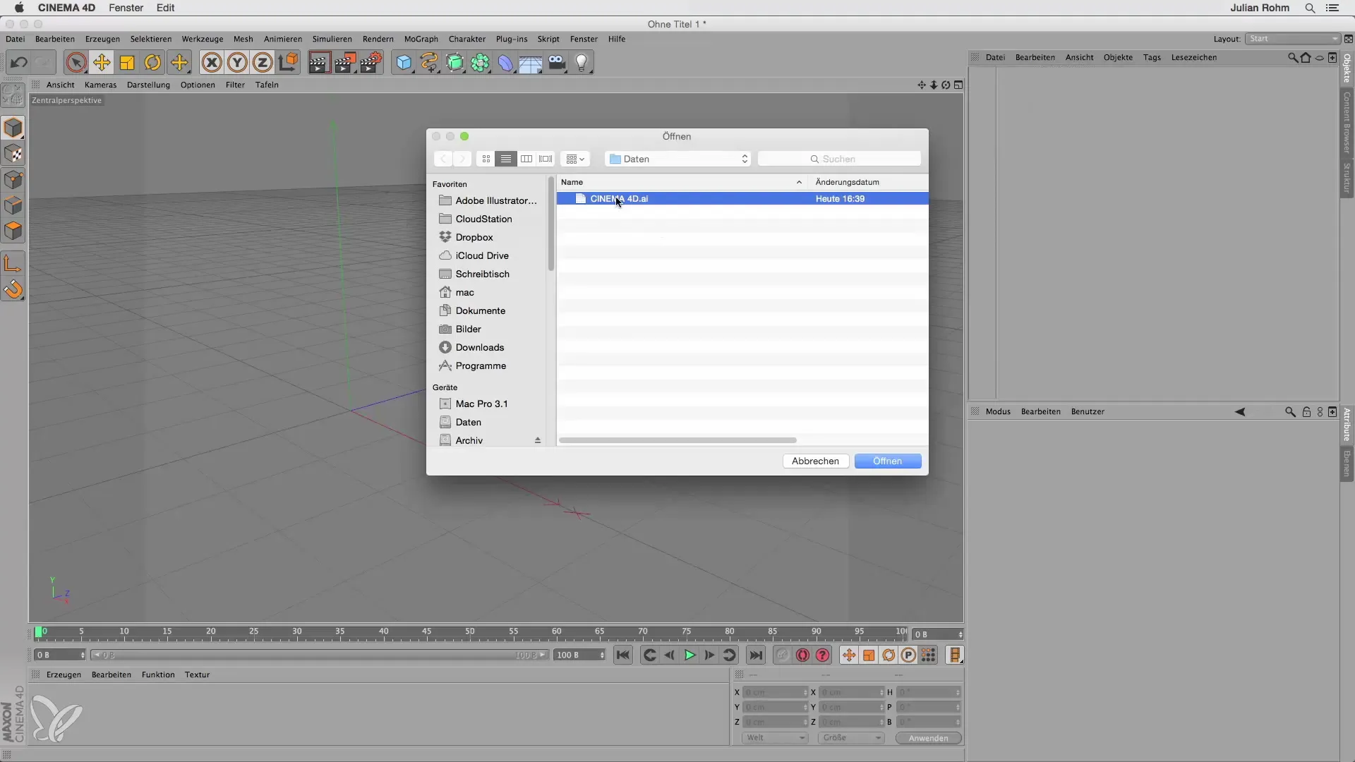Open the arrange-by grouping dropdown in dialog

[575, 159]
